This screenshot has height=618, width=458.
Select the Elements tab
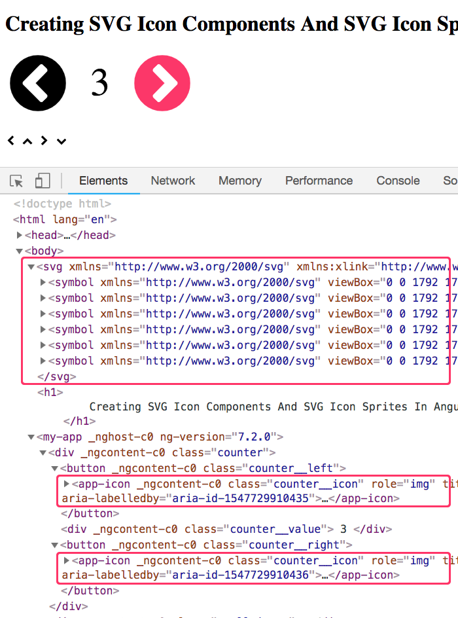103,181
